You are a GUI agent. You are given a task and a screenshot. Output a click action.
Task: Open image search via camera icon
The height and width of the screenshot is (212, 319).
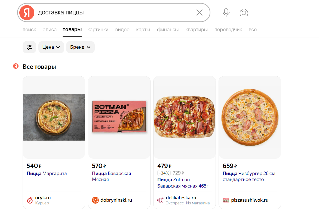(x=244, y=13)
